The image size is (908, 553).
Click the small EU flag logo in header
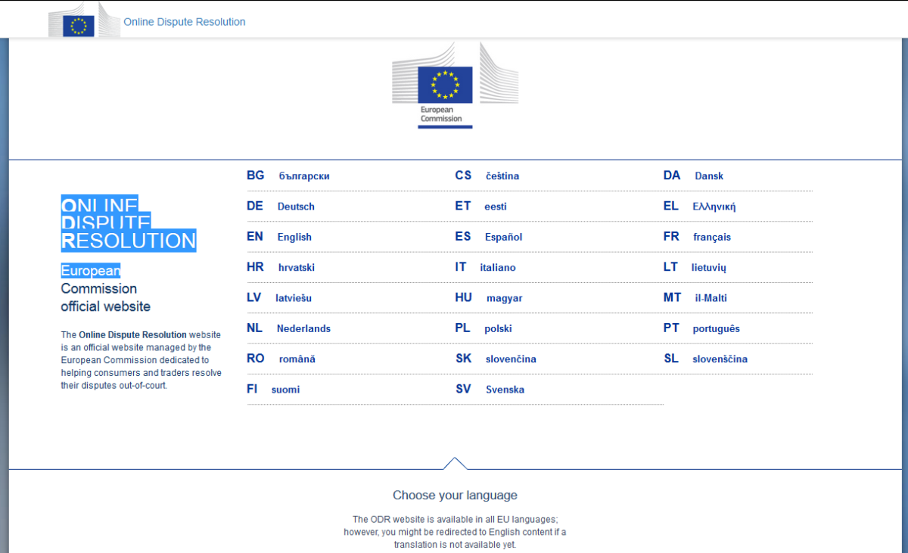tap(78, 25)
